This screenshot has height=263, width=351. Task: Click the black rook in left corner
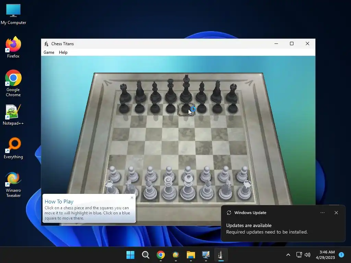[124, 93]
